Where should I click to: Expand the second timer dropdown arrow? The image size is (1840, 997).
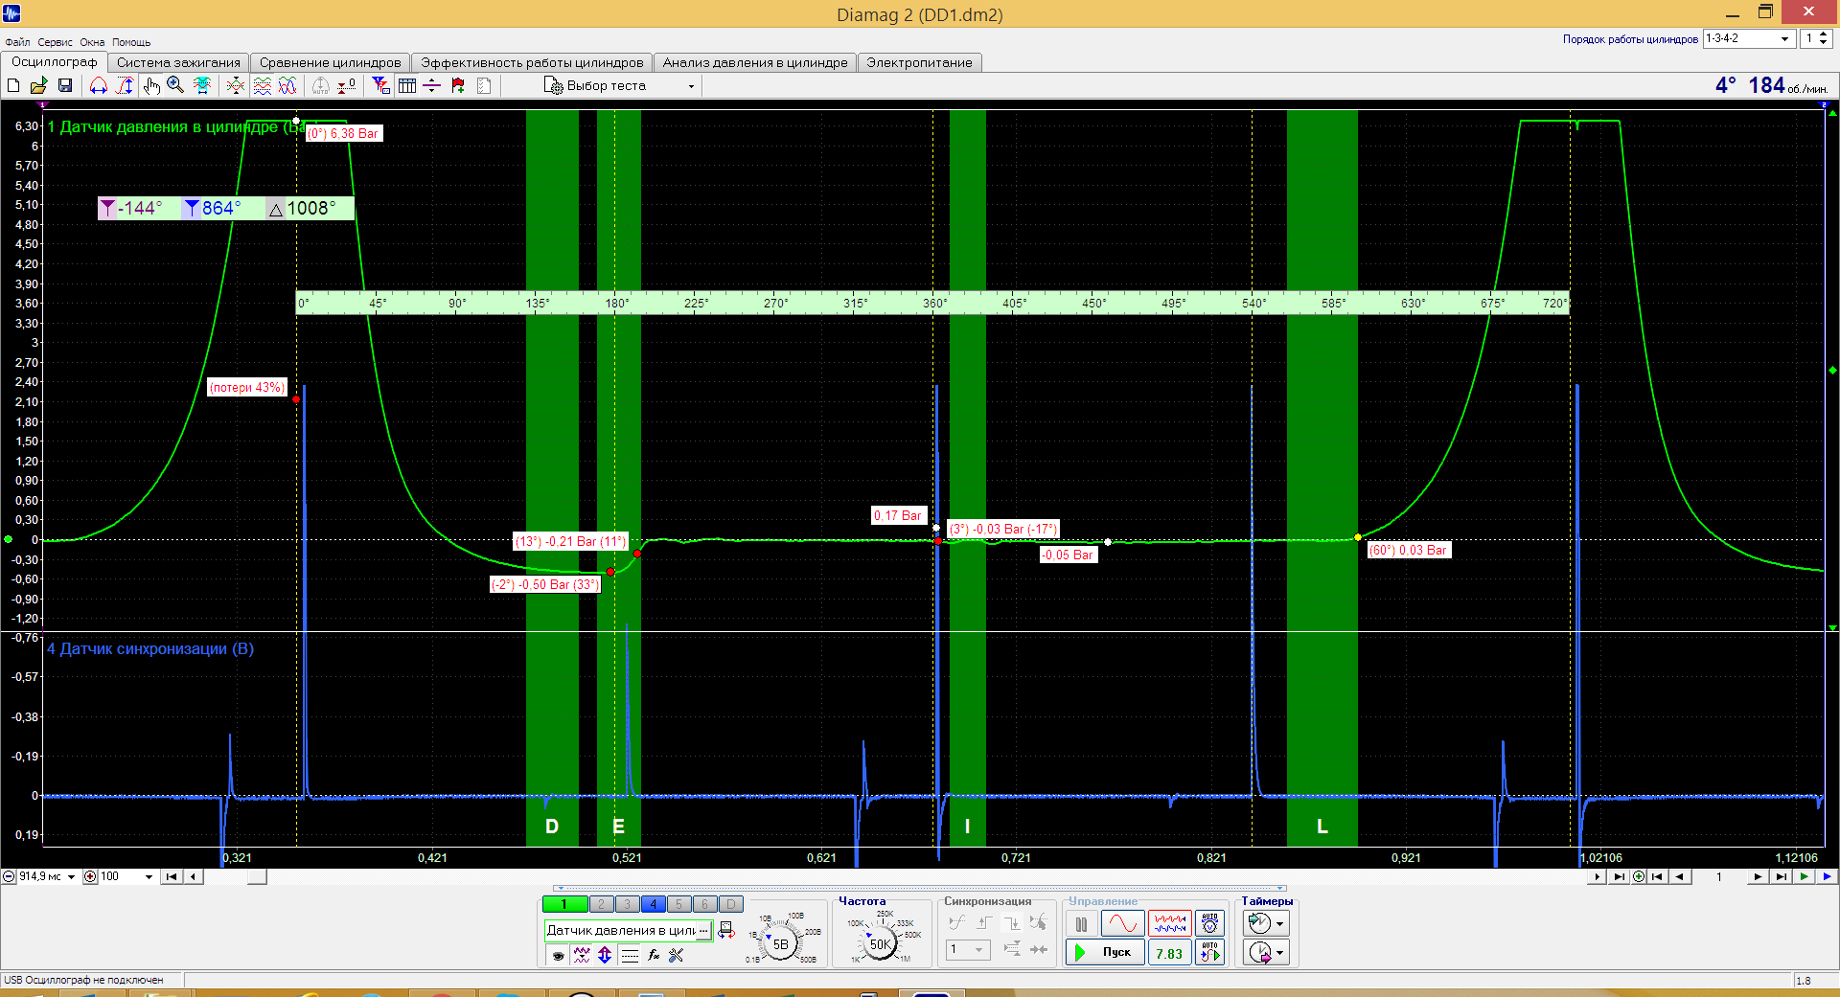coord(1280,953)
